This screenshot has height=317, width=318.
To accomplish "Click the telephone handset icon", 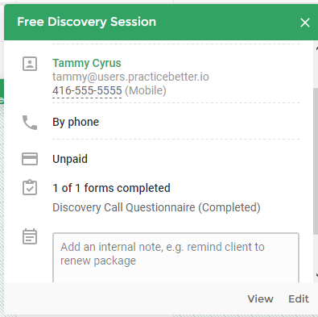I will pos(30,123).
